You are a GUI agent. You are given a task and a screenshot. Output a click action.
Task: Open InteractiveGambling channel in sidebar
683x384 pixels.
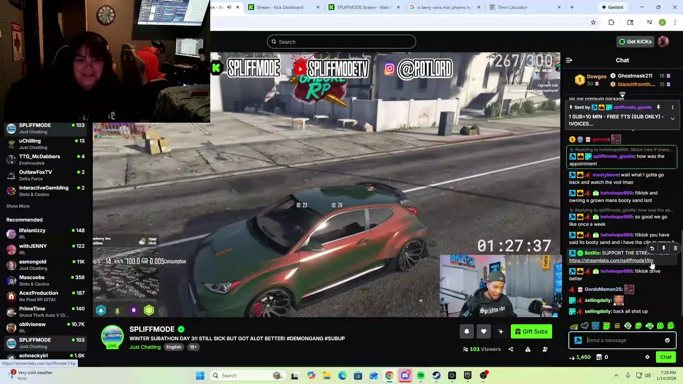click(45, 191)
